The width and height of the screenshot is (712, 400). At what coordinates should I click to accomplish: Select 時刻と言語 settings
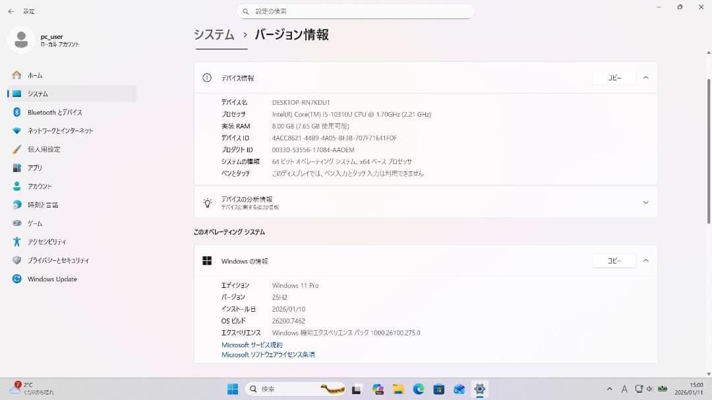click(47, 204)
